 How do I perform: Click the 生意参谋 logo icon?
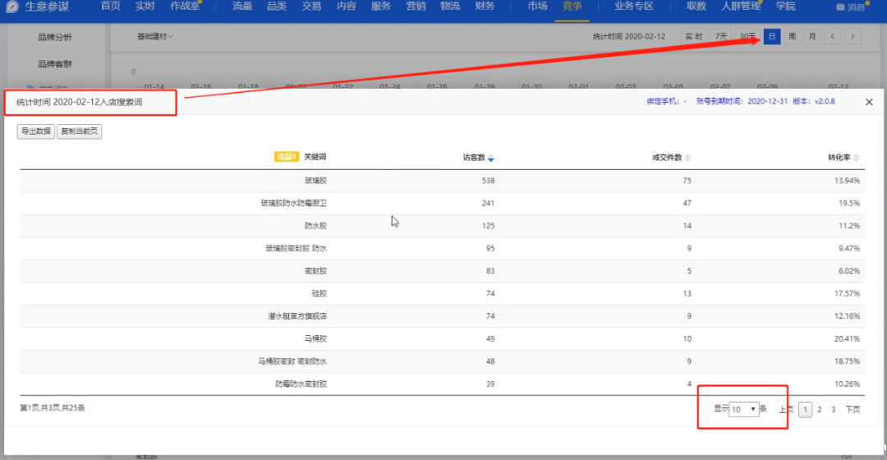click(11, 7)
